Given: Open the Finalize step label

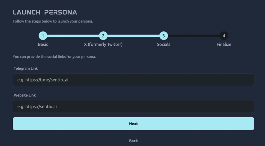Looking at the screenshot, I should click(x=224, y=45).
